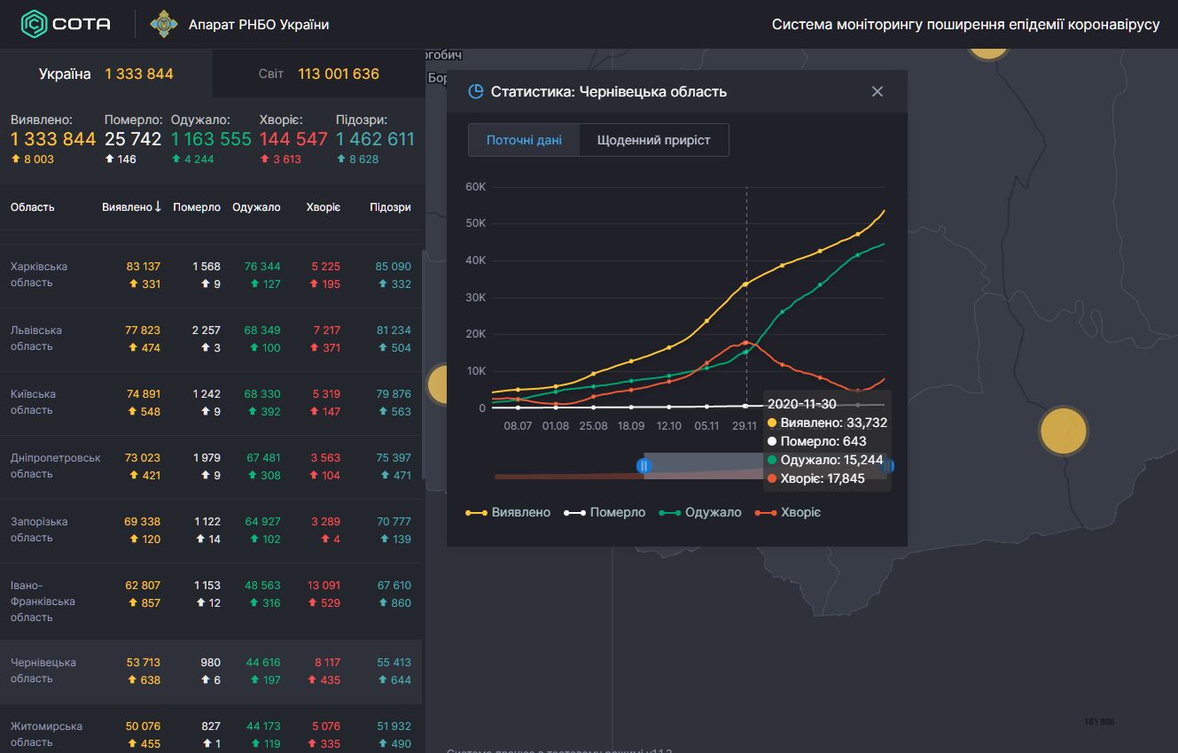Toggle Хворіє series in legend
This screenshot has width=1178, height=753.
click(x=787, y=512)
